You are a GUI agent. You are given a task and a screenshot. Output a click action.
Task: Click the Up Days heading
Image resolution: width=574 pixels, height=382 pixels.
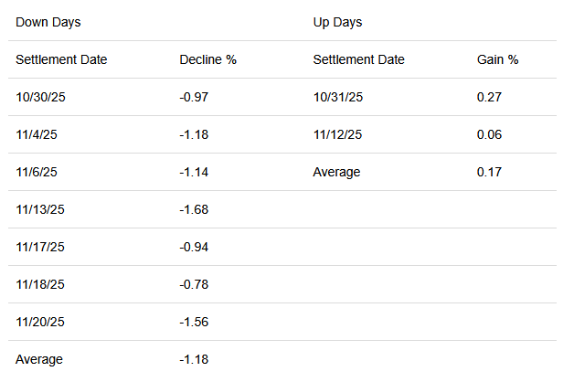336,21
